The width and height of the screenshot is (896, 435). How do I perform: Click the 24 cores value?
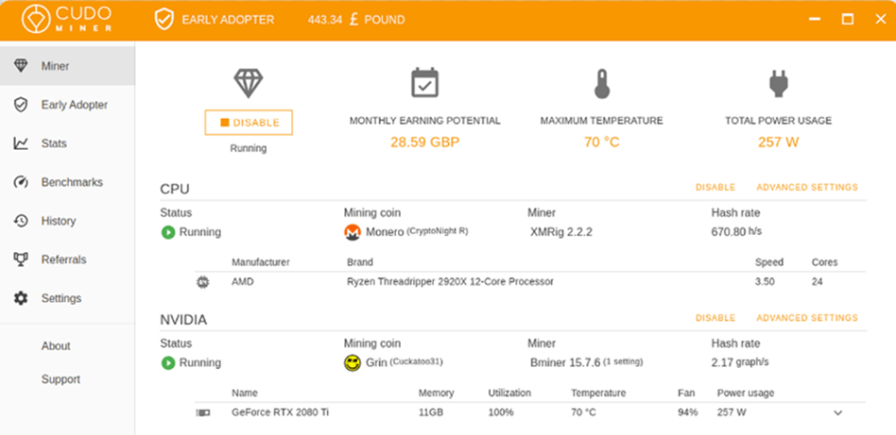tap(818, 281)
